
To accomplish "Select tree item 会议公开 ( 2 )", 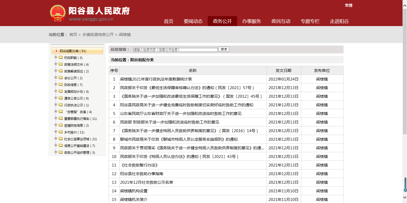I will pos(73,78).
